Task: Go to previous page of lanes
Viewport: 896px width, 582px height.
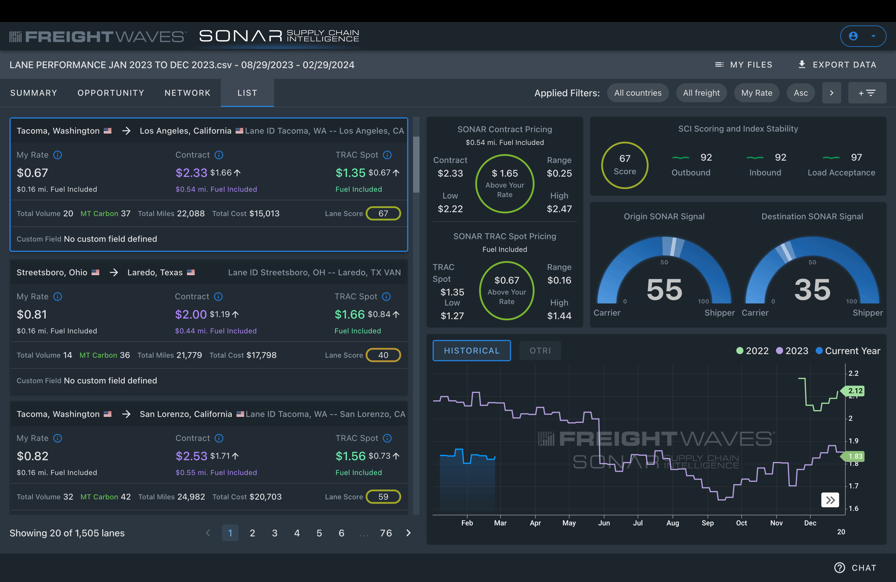Action: [x=208, y=533]
